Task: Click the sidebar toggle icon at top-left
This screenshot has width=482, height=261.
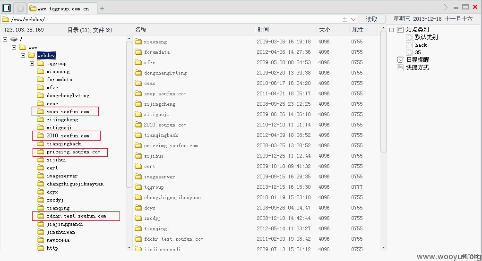Action: point(7,8)
